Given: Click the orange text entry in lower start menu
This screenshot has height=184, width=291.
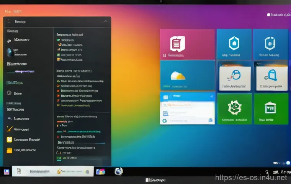Looking at the screenshot, I should click(x=65, y=122).
